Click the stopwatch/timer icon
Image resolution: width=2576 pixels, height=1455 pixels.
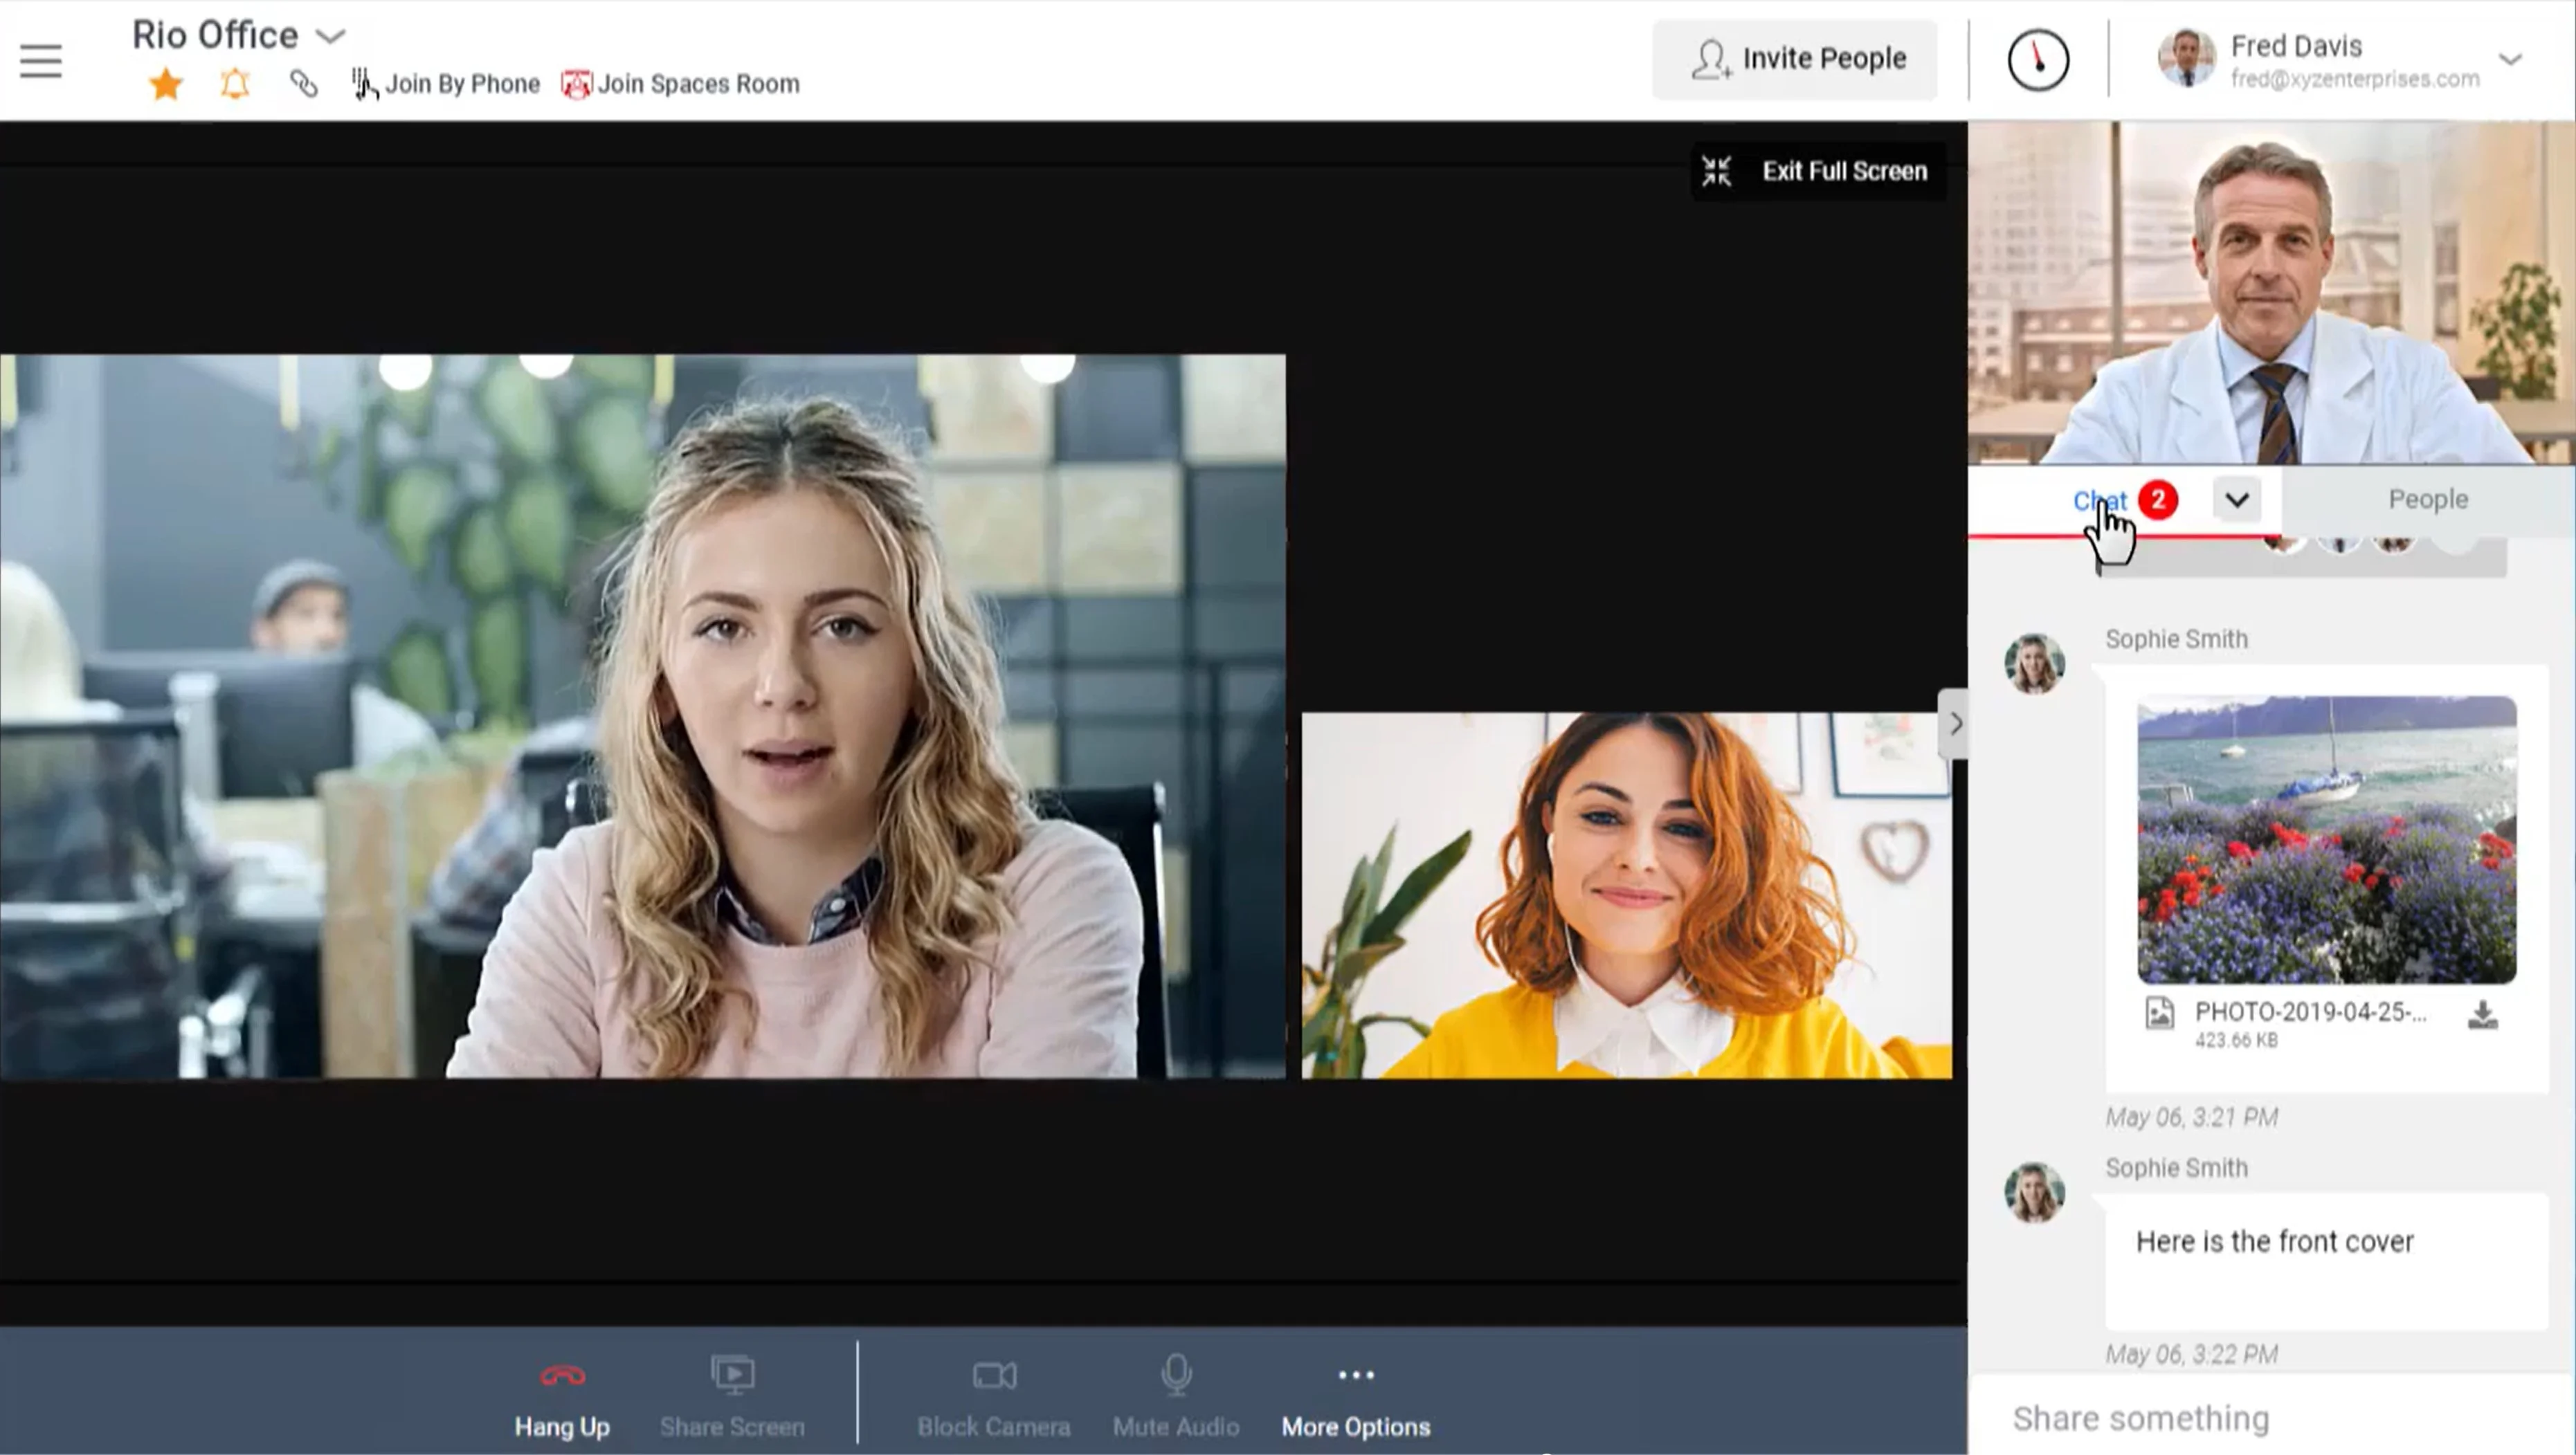click(x=2035, y=58)
